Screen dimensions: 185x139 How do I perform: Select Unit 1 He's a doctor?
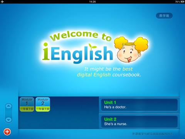click(140, 105)
